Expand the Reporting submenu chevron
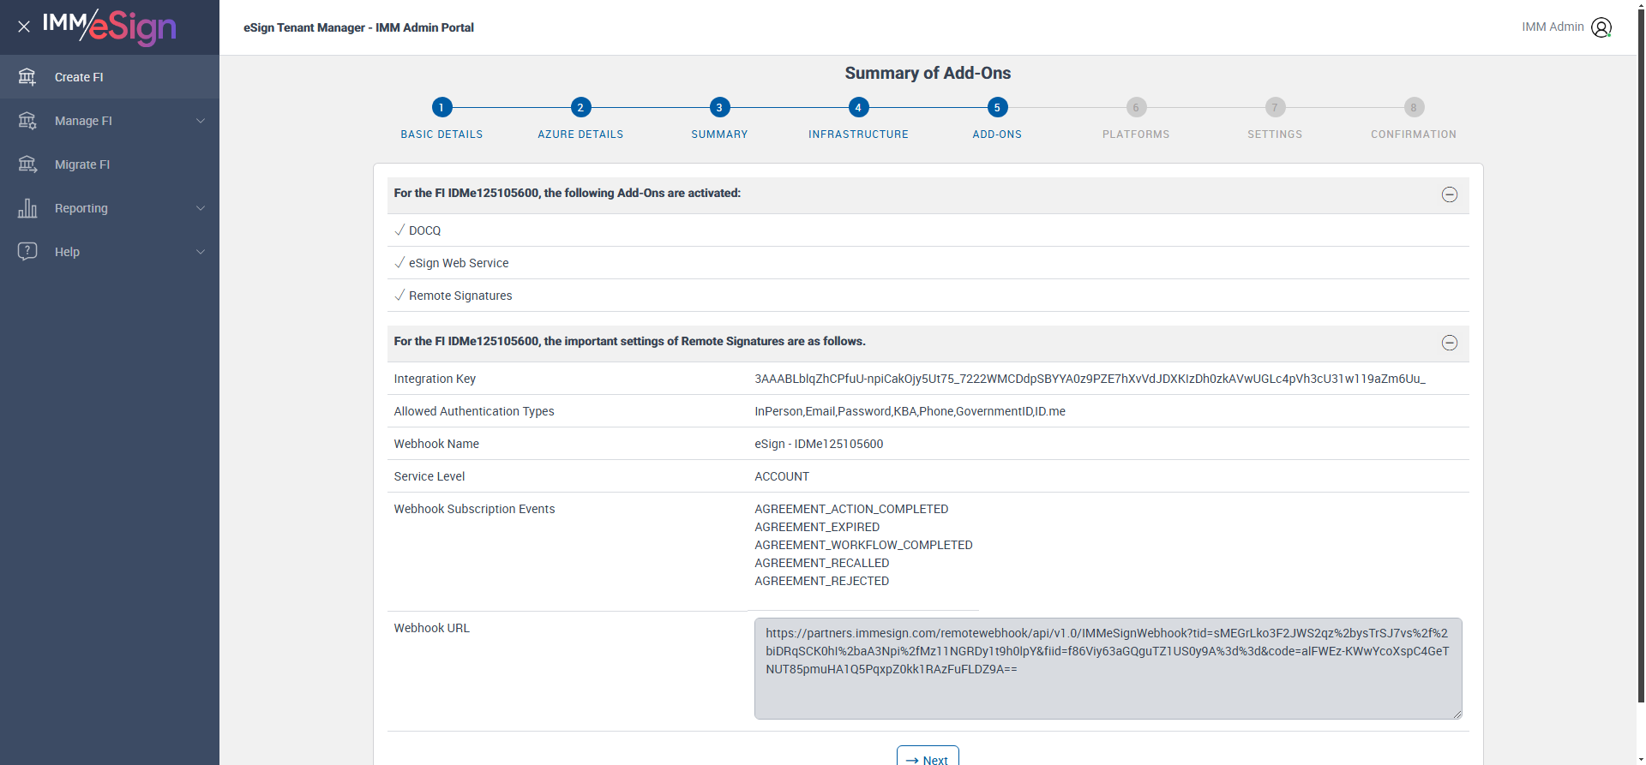Screen dimensions: 1646x765 [x=201, y=208]
